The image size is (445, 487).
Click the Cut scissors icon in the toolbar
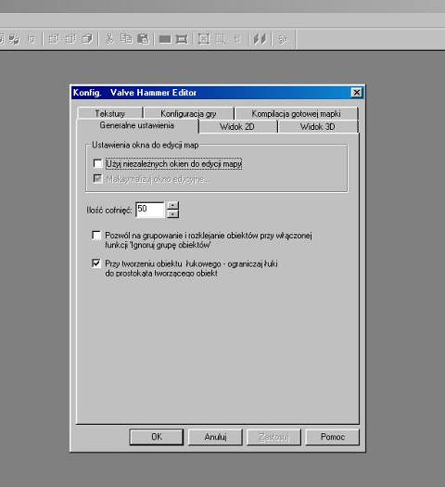pos(109,39)
